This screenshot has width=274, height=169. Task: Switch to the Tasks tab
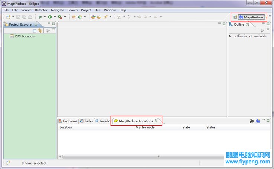[x=87, y=121]
